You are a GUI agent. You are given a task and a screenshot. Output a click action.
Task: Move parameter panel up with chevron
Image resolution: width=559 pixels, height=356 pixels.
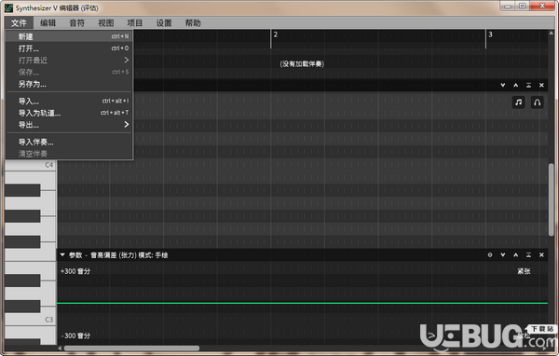[515, 254]
